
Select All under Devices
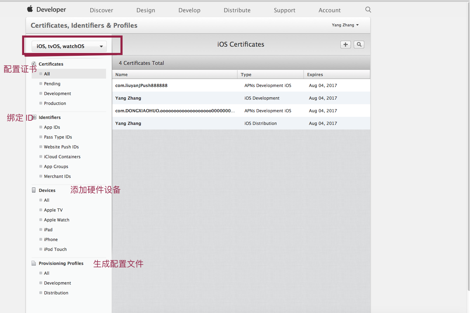46,200
